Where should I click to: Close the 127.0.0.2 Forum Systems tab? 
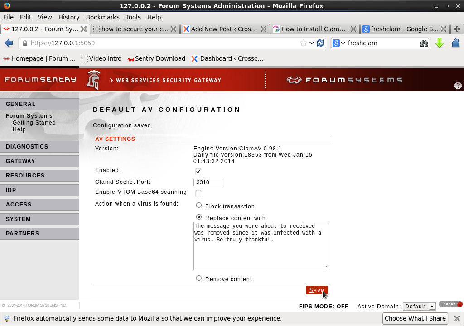pyautogui.click(x=84, y=29)
